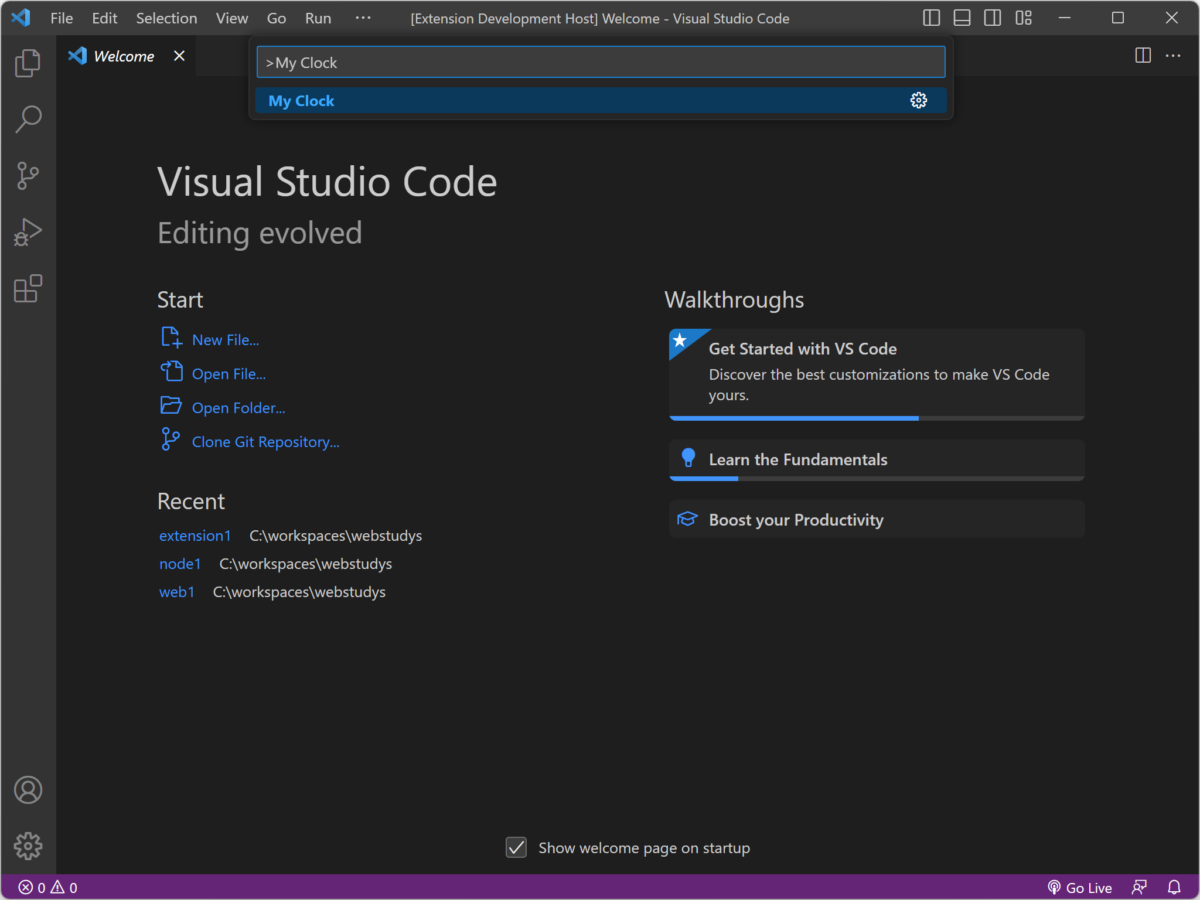Open the Selection menu

tap(166, 18)
